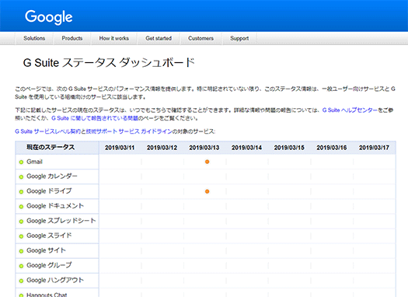Viewport: 408px width, 297px height.
Task: Click the 2019/03/12 date header
Action: coord(162,148)
